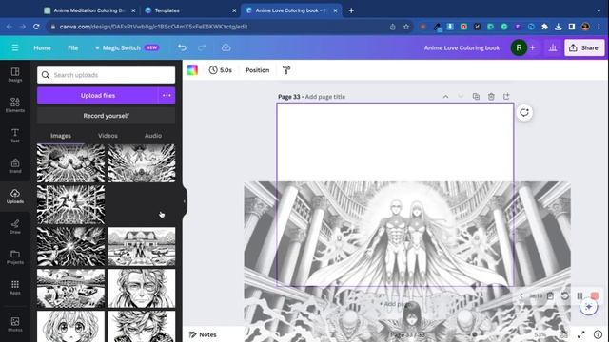Focus the Search uploads field
The image size is (609, 342).
(x=106, y=75)
